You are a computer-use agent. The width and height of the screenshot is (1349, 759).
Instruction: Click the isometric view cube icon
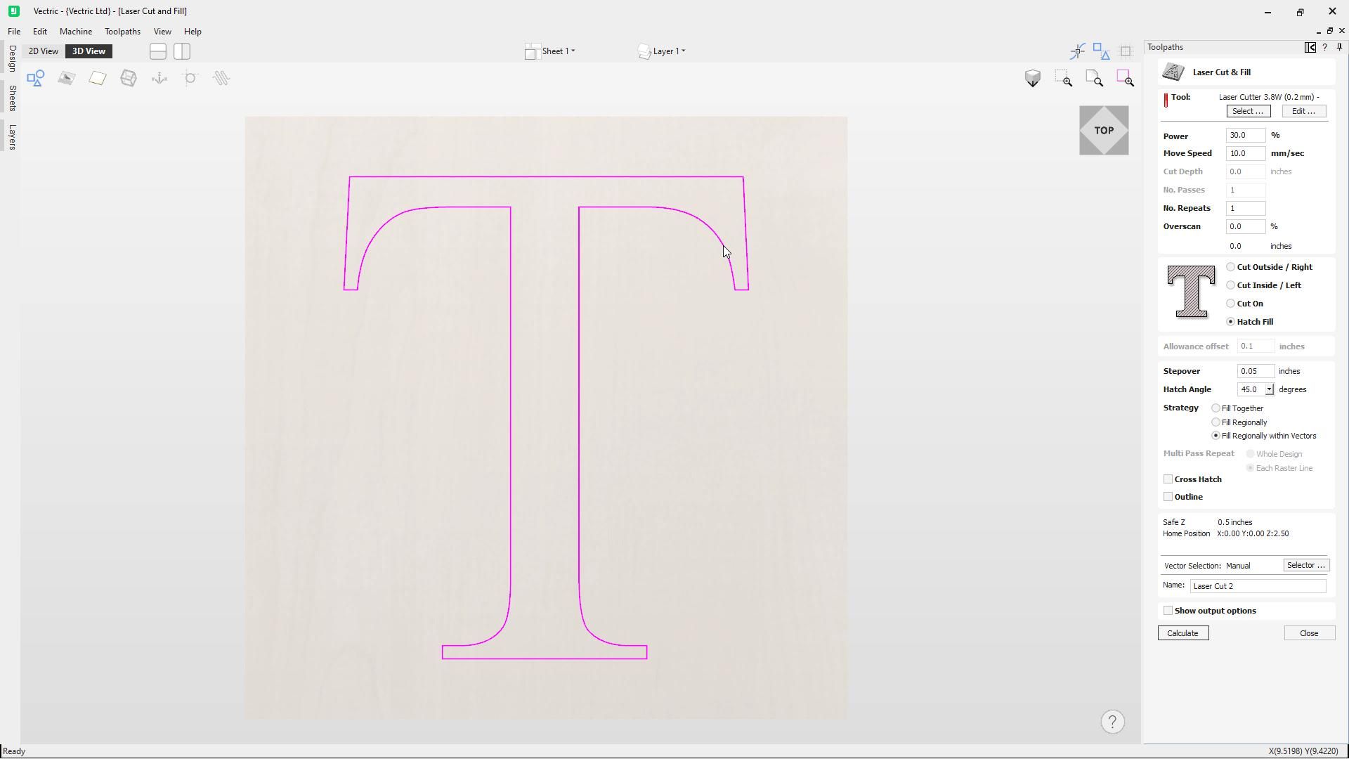coord(1032,78)
